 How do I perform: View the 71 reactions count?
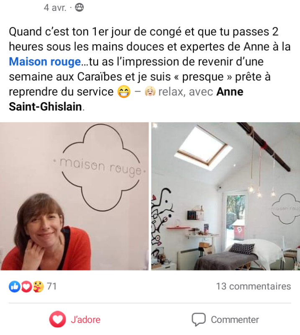coord(51,286)
